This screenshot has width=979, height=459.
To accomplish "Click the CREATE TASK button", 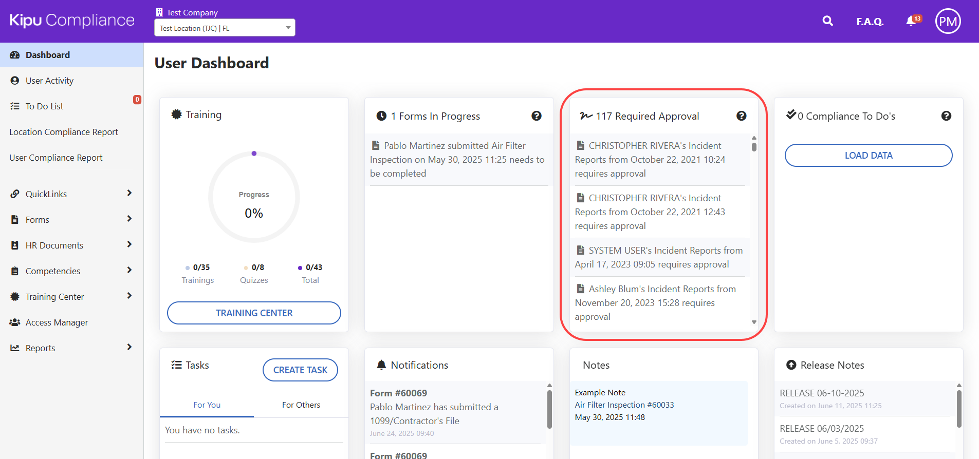I will tap(300, 370).
